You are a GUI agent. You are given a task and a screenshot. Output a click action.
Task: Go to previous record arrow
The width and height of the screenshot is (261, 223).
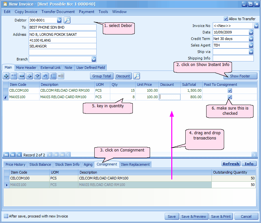19,155
